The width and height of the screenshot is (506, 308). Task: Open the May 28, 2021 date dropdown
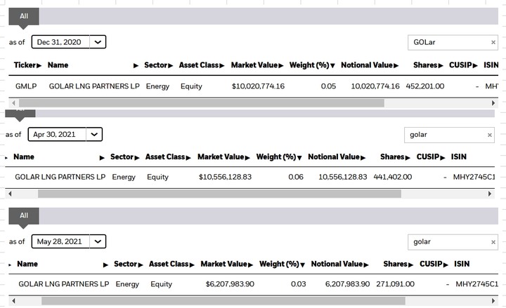[69, 241]
